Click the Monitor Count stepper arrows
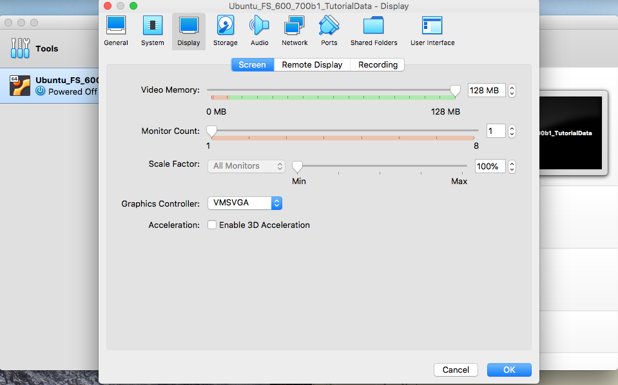618x385 pixels. point(512,131)
